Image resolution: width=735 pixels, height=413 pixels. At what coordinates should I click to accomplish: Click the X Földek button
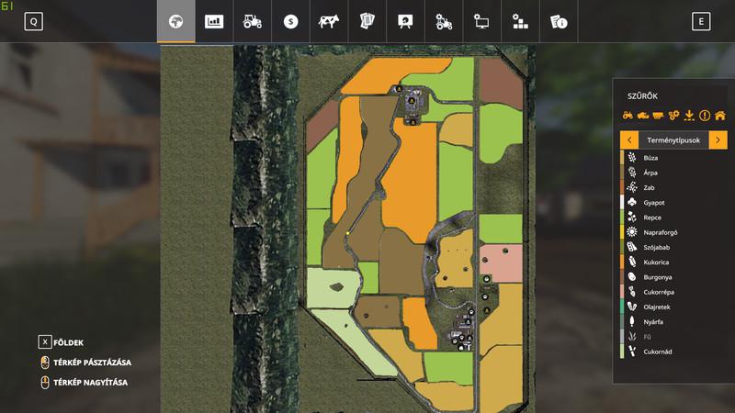[x=45, y=342]
